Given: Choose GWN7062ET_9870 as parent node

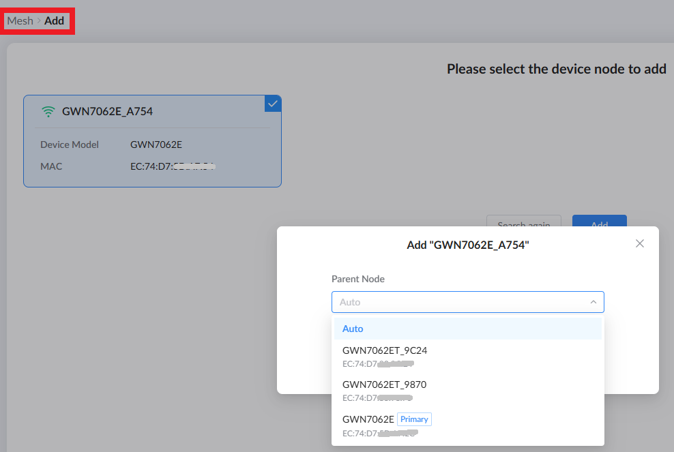Looking at the screenshot, I should [x=468, y=391].
